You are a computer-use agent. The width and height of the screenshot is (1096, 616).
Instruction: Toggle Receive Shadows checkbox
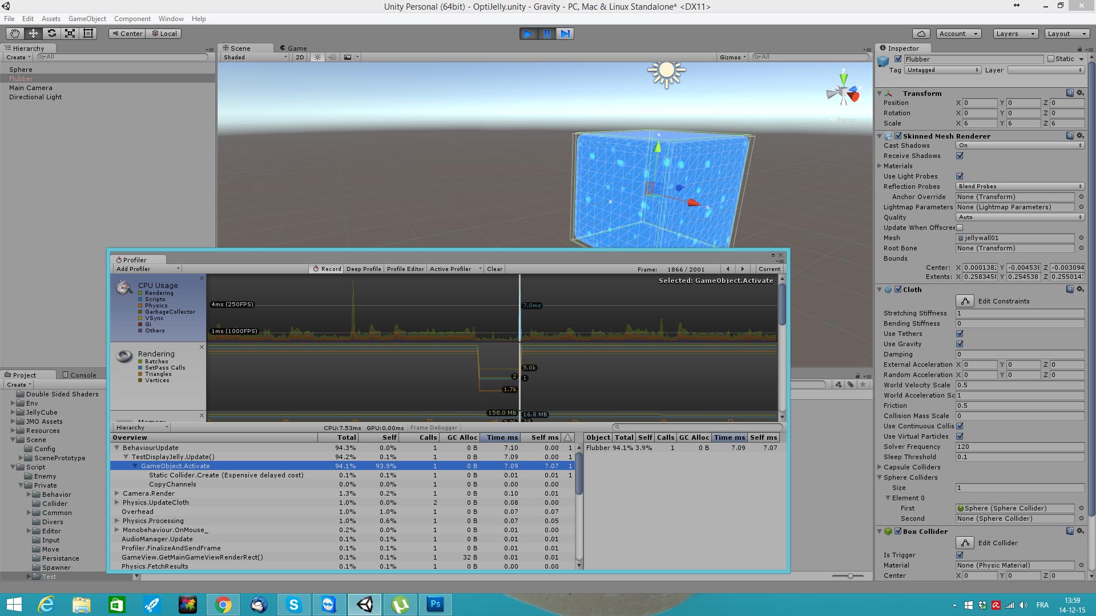point(960,156)
